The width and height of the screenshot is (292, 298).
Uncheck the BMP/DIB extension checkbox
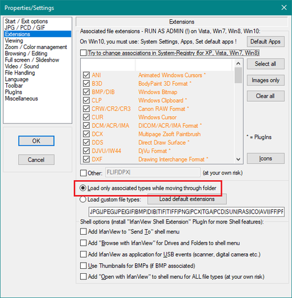click(x=86, y=92)
